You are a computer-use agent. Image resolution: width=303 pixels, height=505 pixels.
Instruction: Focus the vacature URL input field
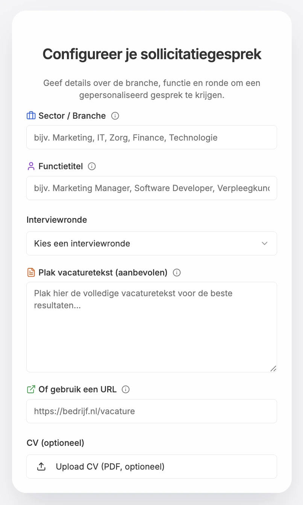(151, 411)
